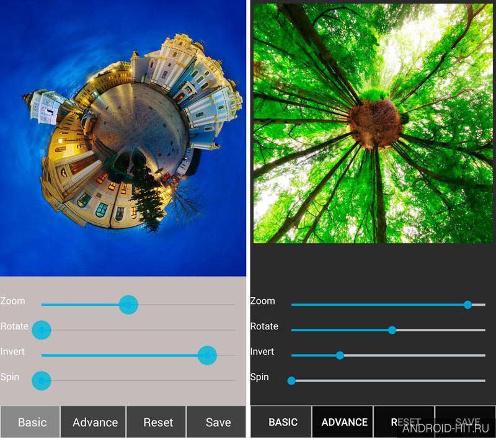Click the Zoom slider handle in right screen
This screenshot has width=496, height=438.
(467, 305)
